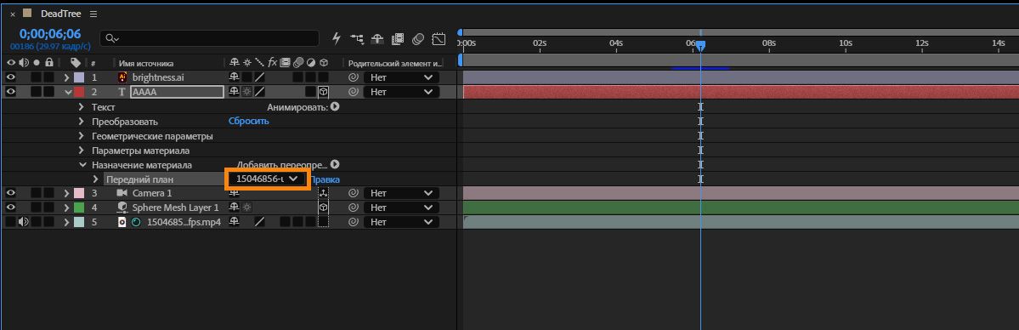Hide the Camera 1 layer
Viewport: 1019px width, 330px height.
pyautogui.click(x=10, y=193)
